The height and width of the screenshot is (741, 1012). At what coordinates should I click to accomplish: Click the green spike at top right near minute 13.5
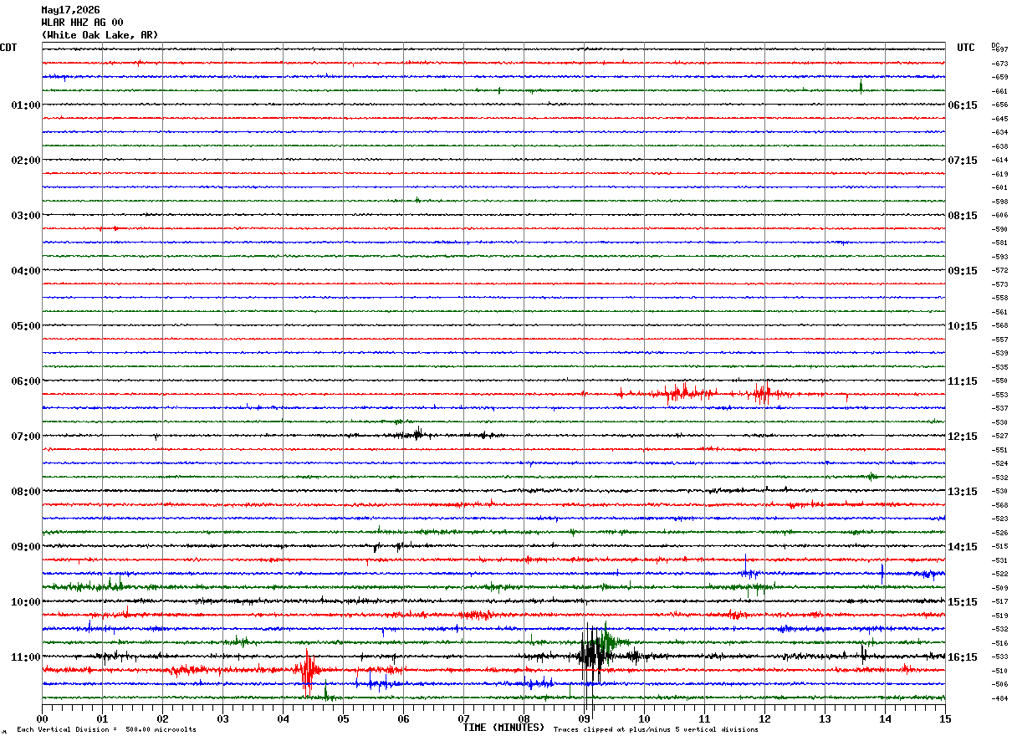[x=861, y=86]
